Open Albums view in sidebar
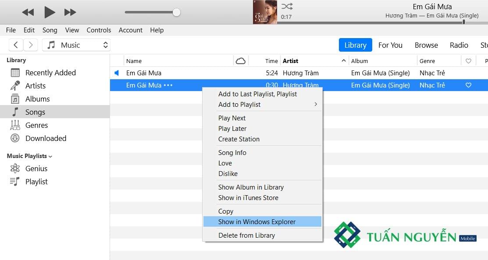This screenshot has height=260, width=488. (x=37, y=99)
